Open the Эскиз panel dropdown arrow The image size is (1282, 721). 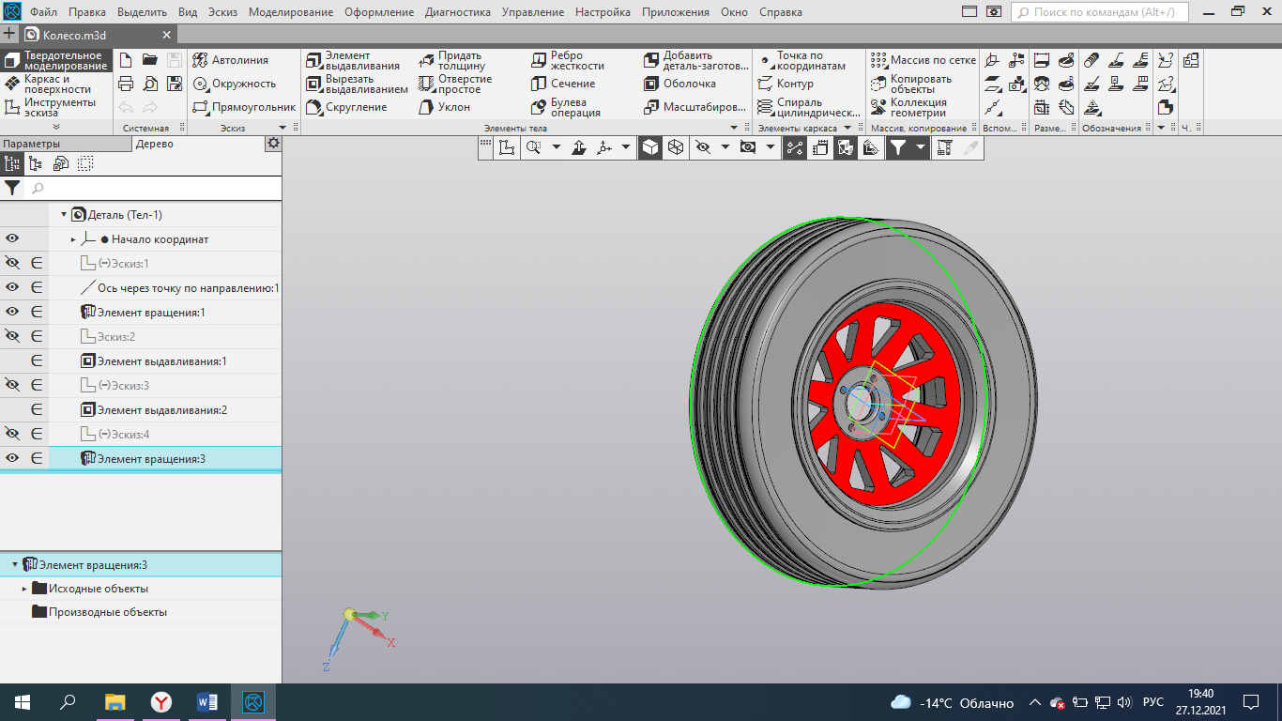click(282, 128)
